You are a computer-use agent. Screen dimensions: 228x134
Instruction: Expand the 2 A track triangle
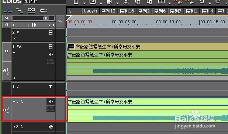[14, 127]
